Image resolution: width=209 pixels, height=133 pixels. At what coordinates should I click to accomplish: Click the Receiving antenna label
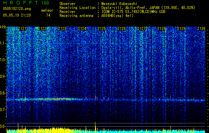coord(76,16)
